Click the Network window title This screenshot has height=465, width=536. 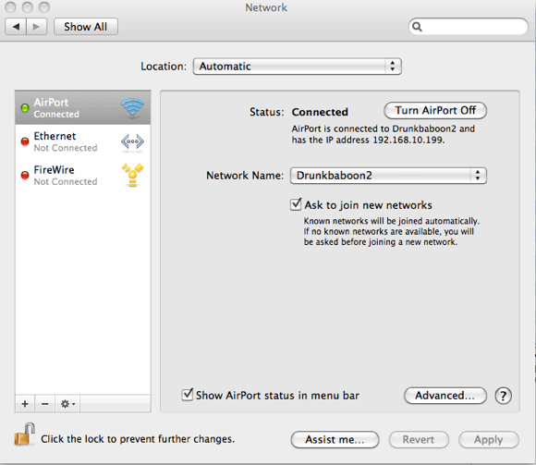pos(266,7)
